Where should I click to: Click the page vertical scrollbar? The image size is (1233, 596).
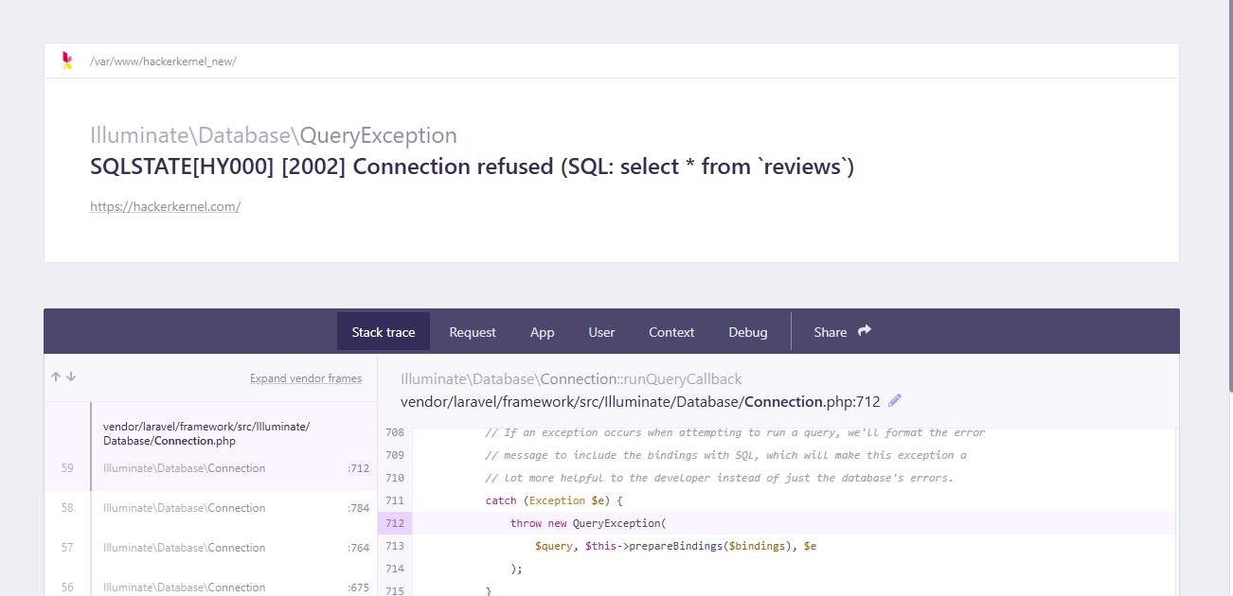(1228, 189)
